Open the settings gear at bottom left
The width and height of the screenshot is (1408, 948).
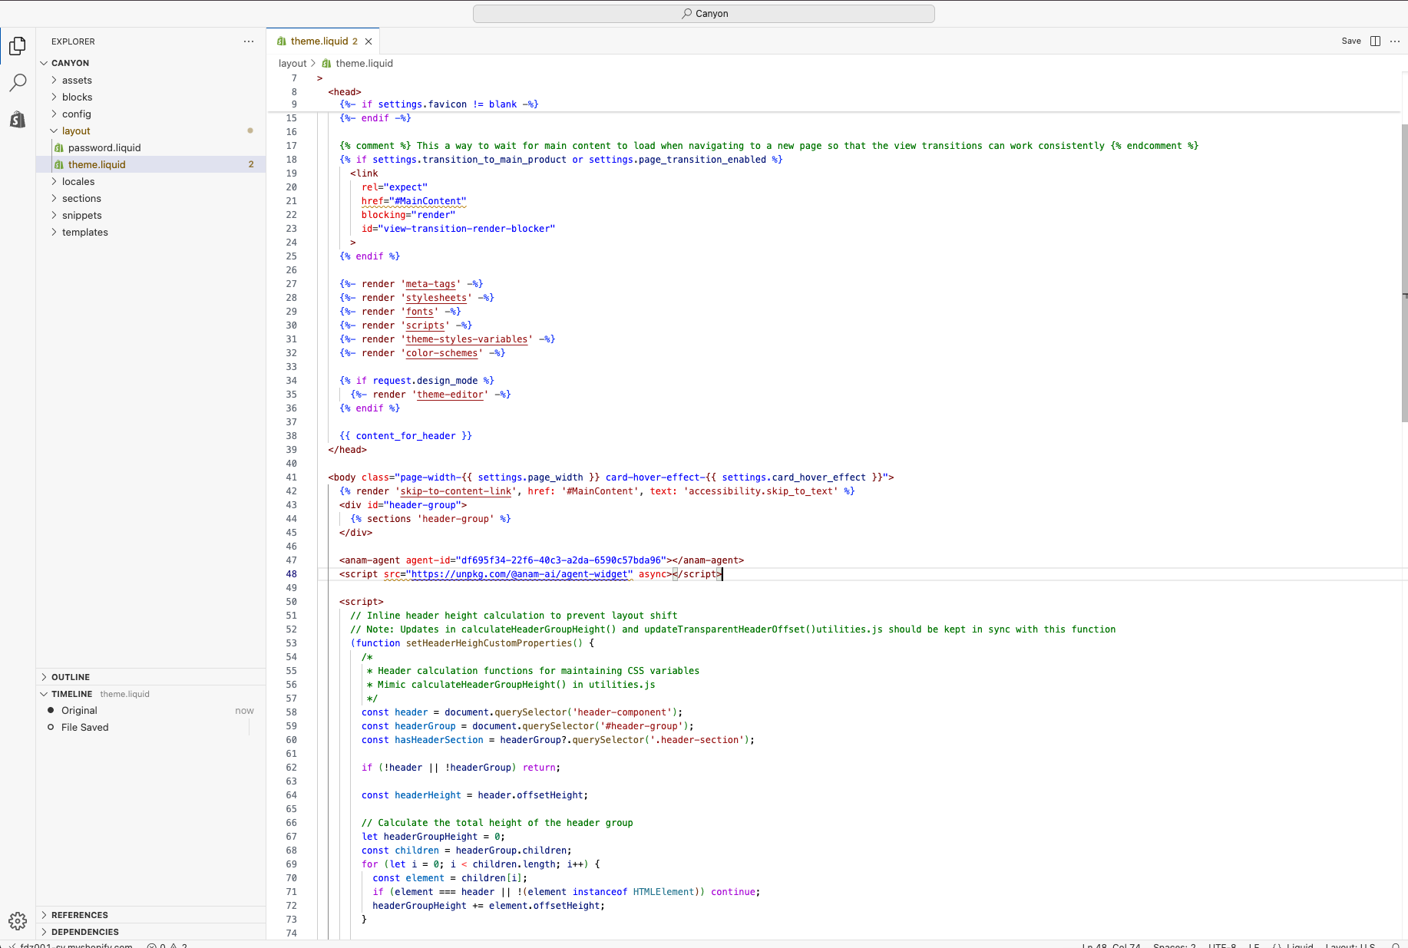tap(18, 921)
